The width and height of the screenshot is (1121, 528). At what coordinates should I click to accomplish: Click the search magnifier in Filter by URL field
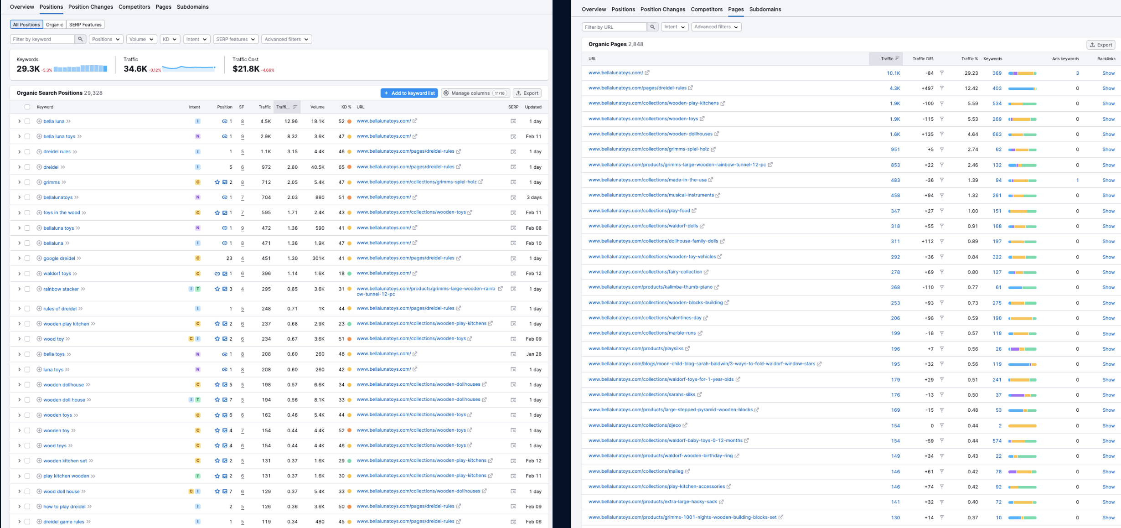[x=652, y=27]
